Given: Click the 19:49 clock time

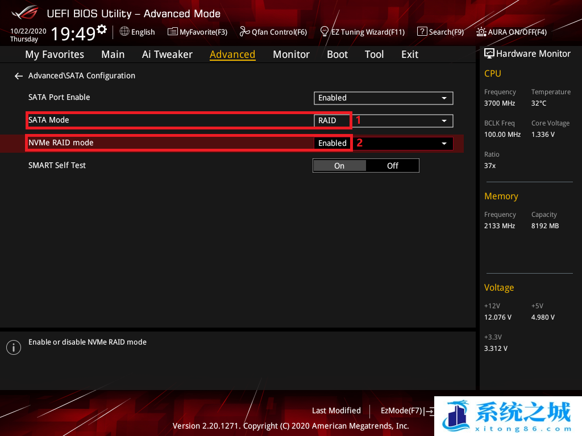Looking at the screenshot, I should pos(73,33).
